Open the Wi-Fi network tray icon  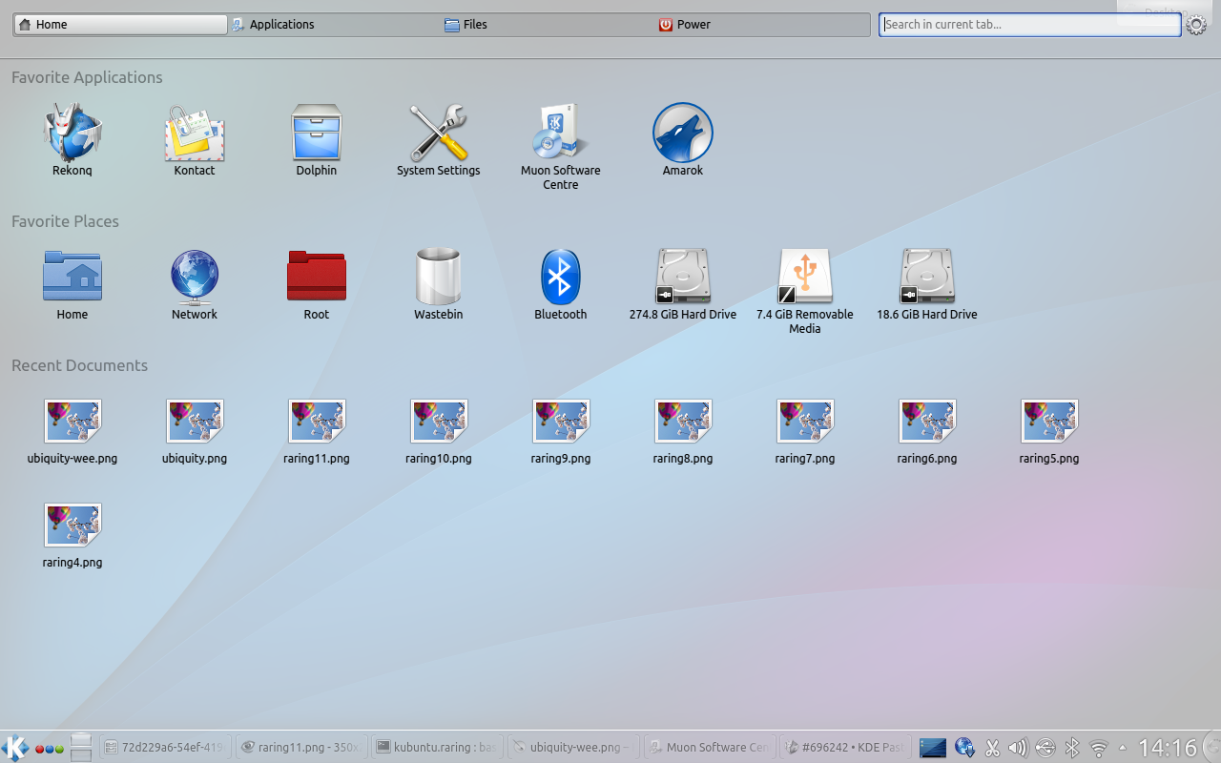pos(1099,749)
